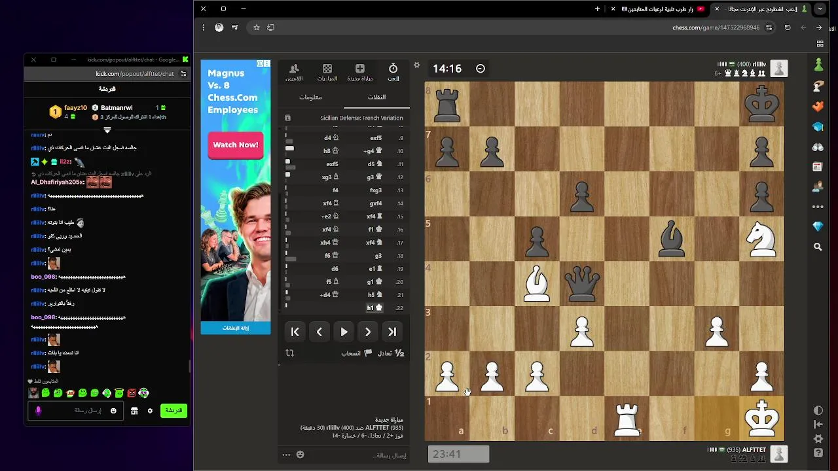The height and width of the screenshot is (471, 838).
Task: Open the Kick chat emoji picker smiley
Action: coord(113,411)
